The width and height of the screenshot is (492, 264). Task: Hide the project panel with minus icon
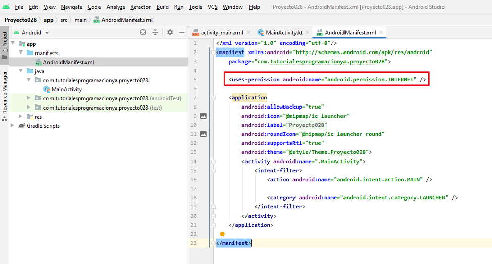coord(182,32)
